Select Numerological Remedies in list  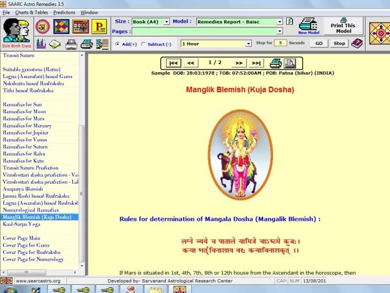pos(31,210)
